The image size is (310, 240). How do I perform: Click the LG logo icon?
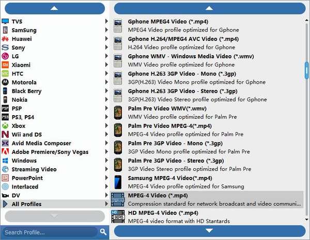click(5, 56)
